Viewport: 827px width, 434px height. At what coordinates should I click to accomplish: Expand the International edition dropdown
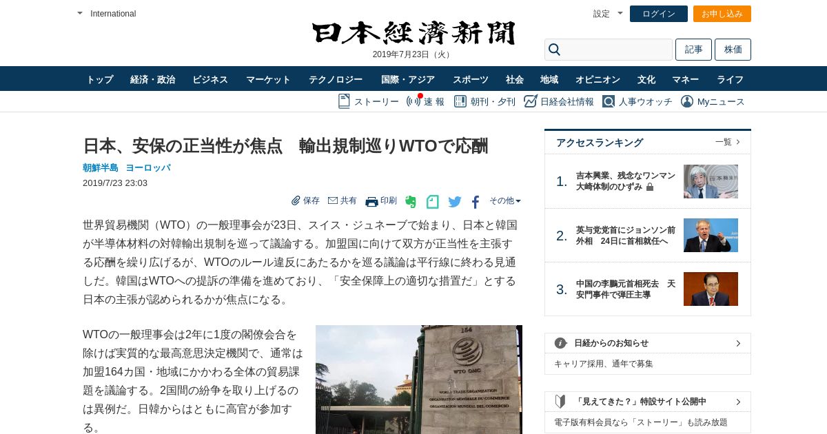tap(80, 13)
